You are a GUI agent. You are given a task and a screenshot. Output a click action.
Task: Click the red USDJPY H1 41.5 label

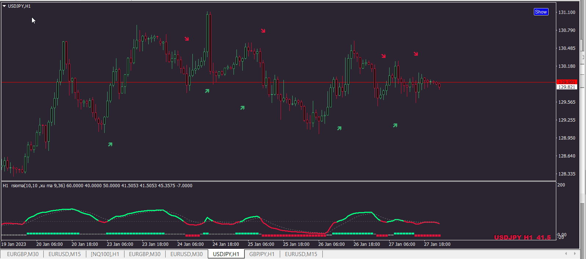522,237
